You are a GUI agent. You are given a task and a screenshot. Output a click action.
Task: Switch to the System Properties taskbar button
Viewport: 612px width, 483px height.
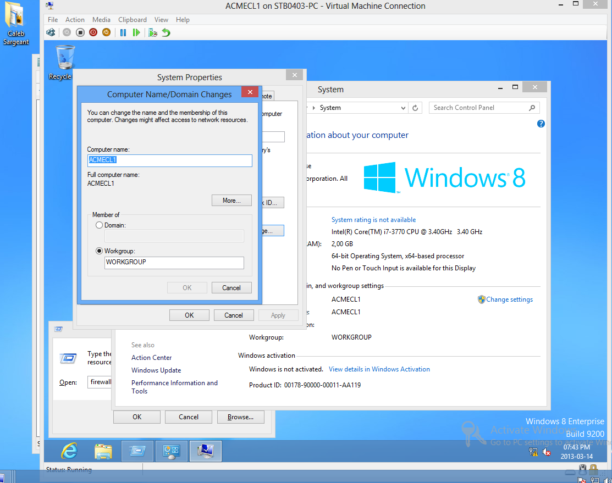point(205,451)
